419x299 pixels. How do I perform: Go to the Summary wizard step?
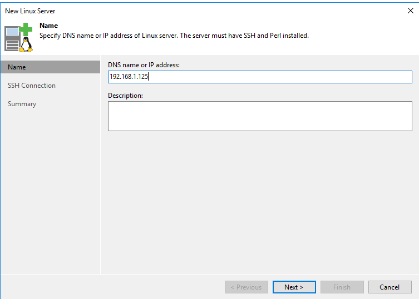[22, 104]
